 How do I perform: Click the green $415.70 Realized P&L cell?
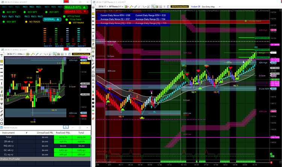tap(63, 137)
